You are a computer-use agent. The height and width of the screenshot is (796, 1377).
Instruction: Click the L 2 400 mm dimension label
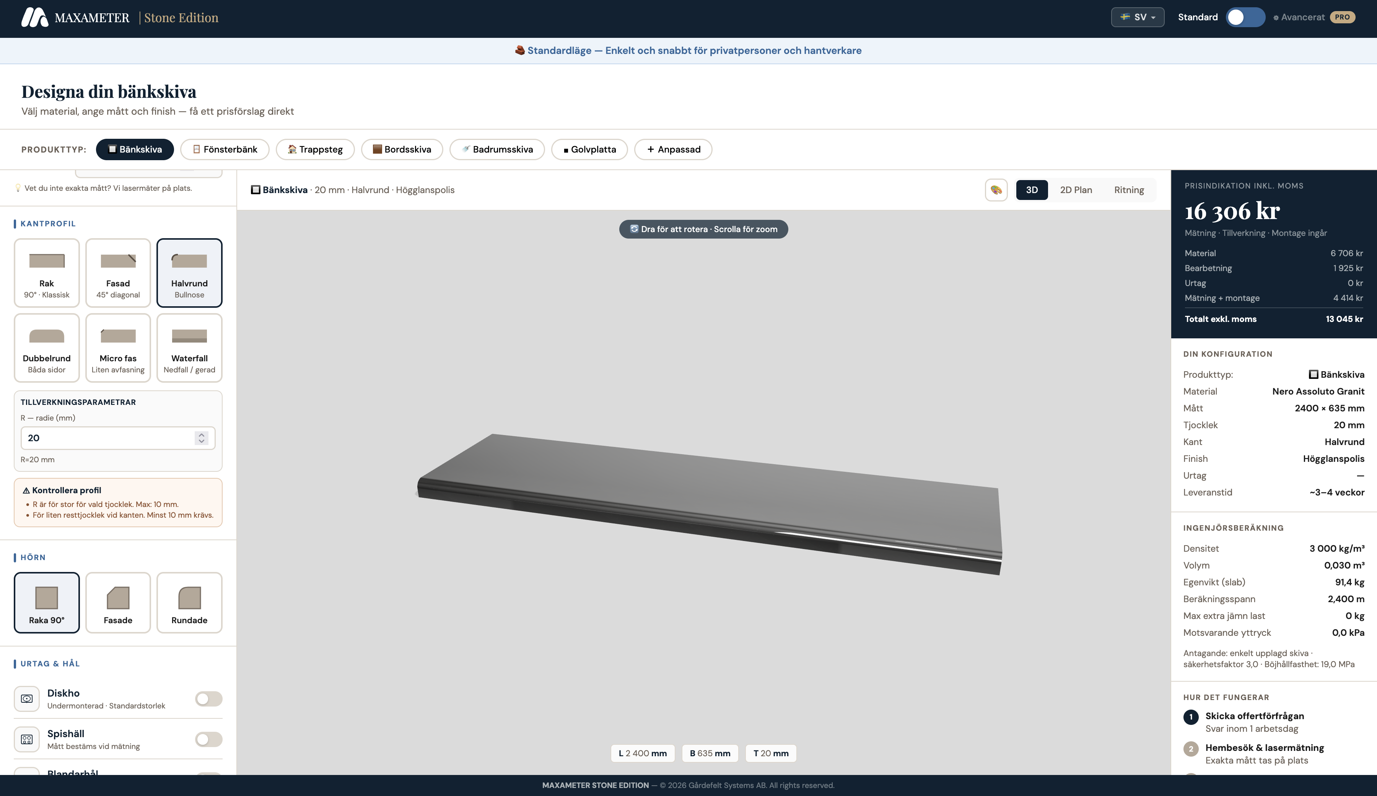point(643,753)
